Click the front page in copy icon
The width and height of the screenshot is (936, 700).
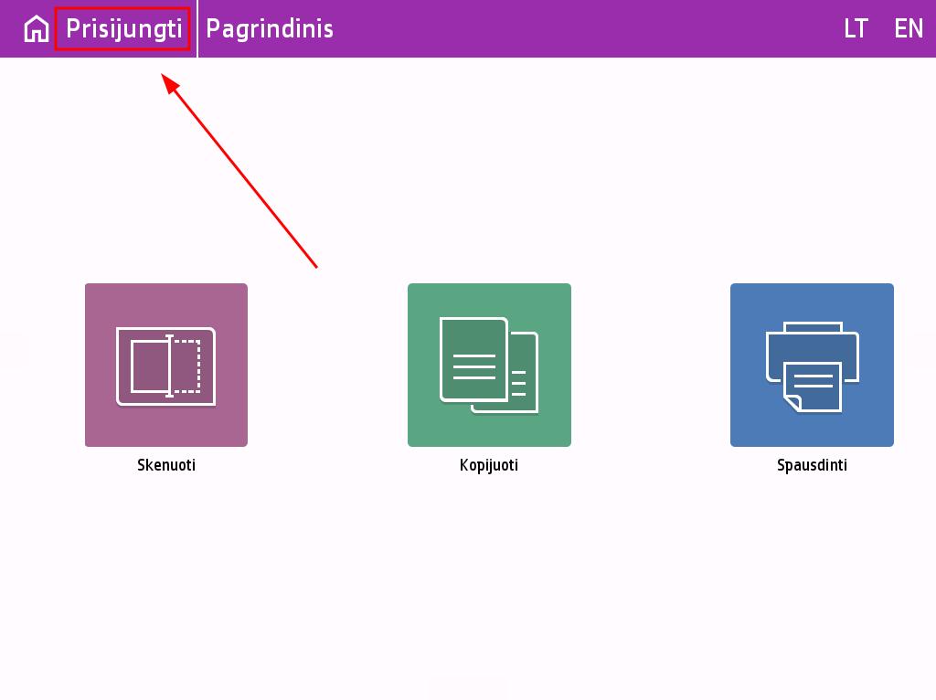473,359
